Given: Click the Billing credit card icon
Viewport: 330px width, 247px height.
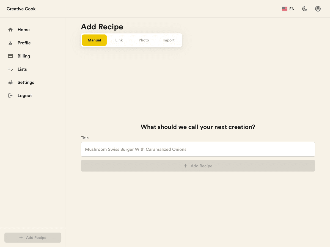Looking at the screenshot, I should [10, 56].
